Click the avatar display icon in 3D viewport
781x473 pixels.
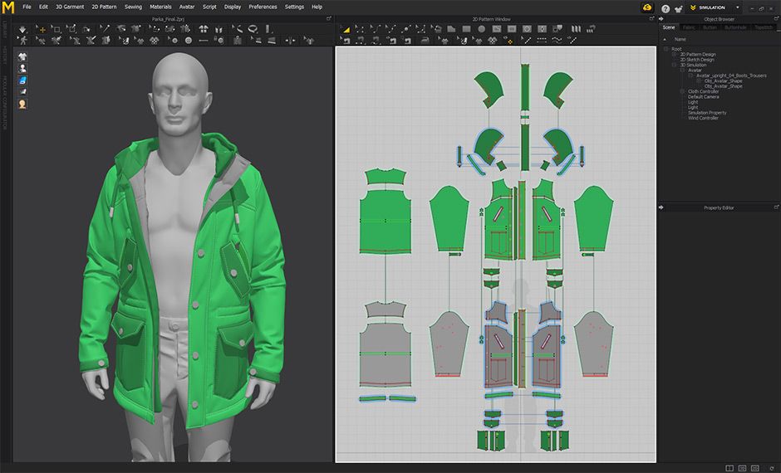click(22, 69)
